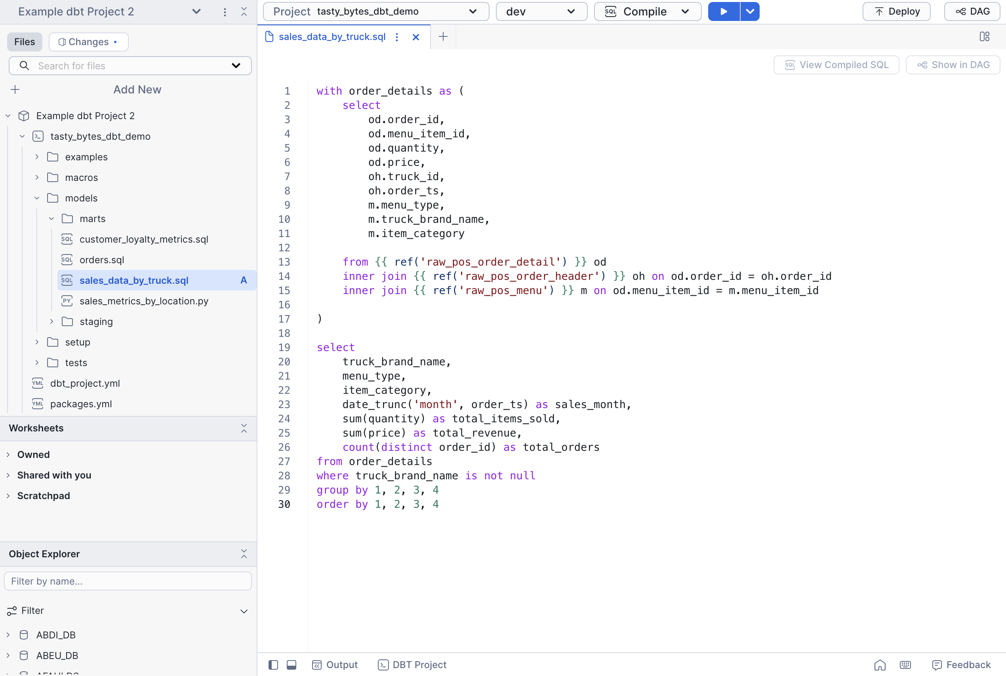Viewport: 1006px width, 676px height.
Task: Open orders.sql file
Action: point(102,260)
